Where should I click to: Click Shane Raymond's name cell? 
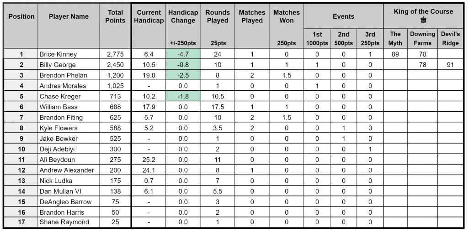click(x=69, y=222)
